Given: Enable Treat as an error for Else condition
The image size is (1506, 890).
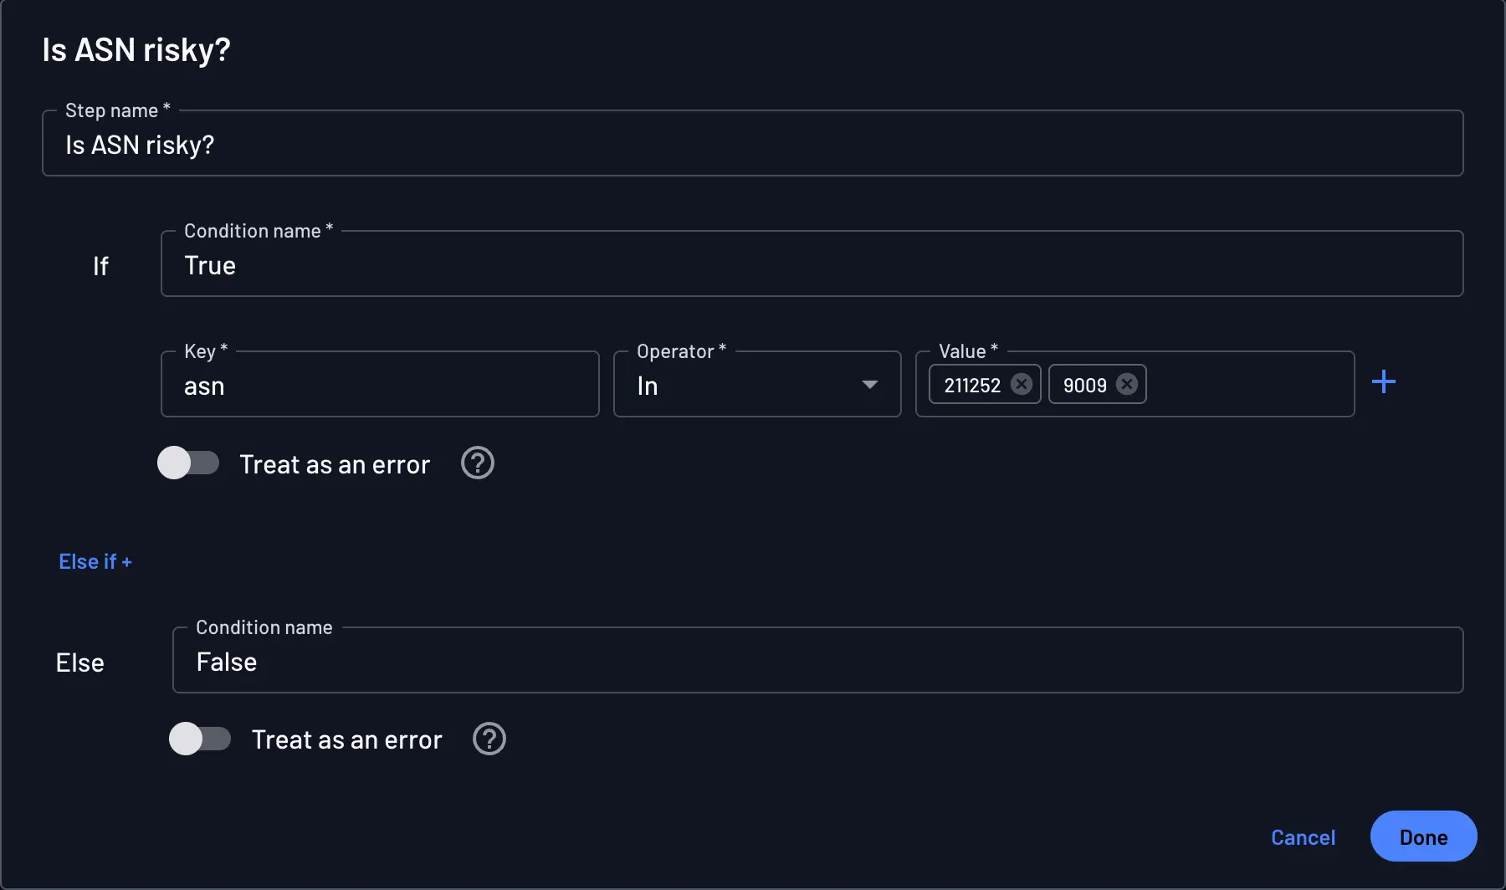Looking at the screenshot, I should tap(200, 739).
